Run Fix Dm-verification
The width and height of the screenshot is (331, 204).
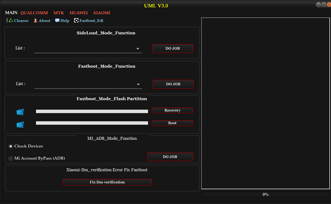pyautogui.click(x=107, y=182)
